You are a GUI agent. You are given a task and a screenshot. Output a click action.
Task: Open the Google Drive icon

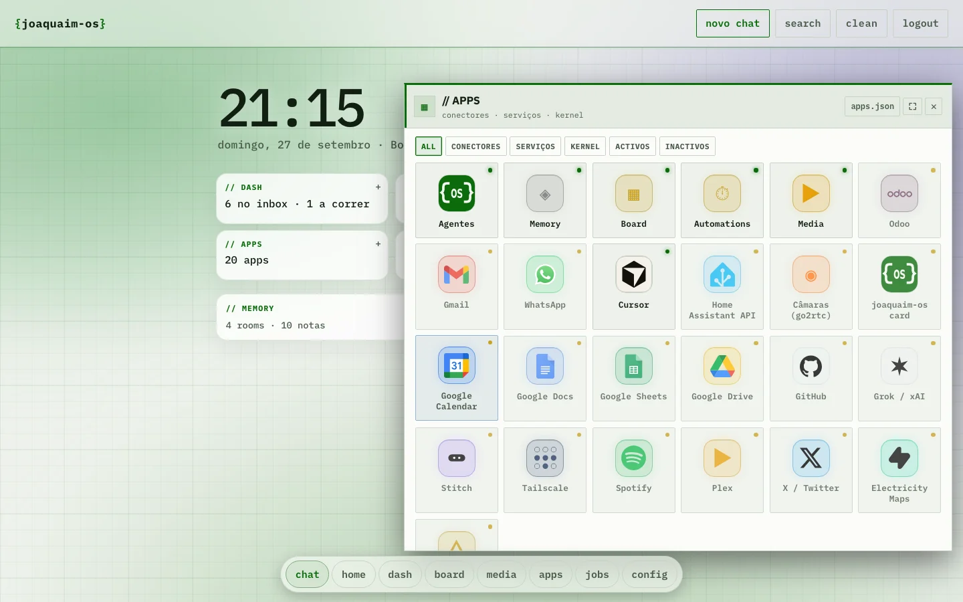pyautogui.click(x=722, y=366)
